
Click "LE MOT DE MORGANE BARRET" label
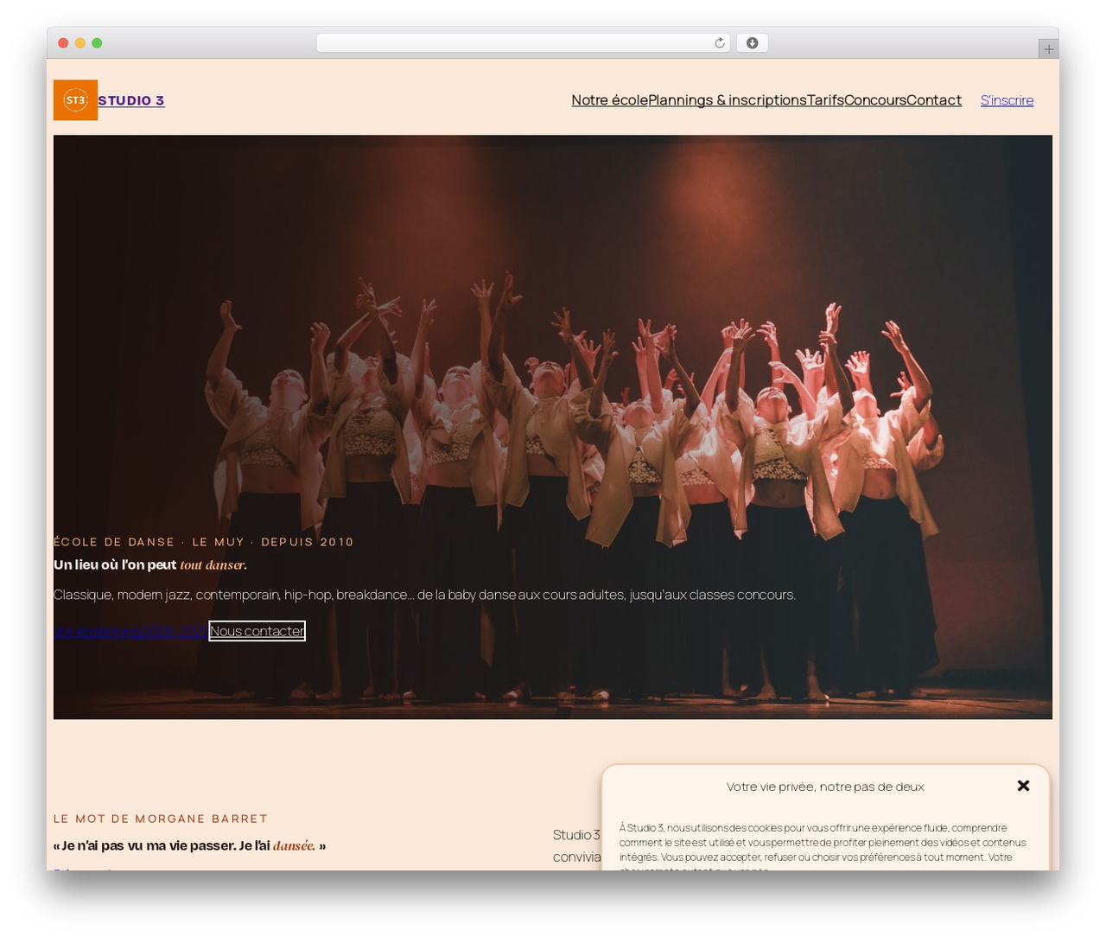tap(161, 819)
